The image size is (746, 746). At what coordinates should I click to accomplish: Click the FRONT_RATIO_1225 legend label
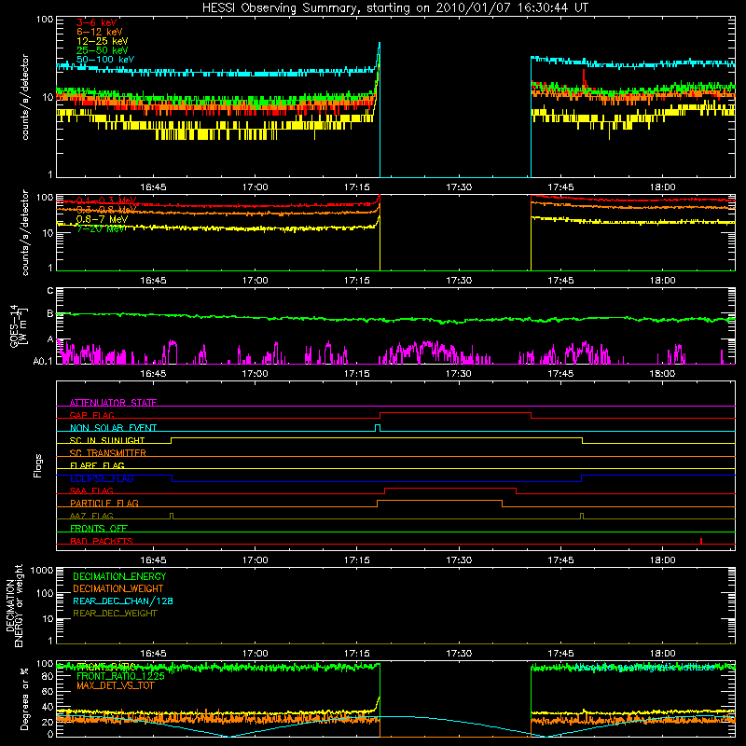120,676
